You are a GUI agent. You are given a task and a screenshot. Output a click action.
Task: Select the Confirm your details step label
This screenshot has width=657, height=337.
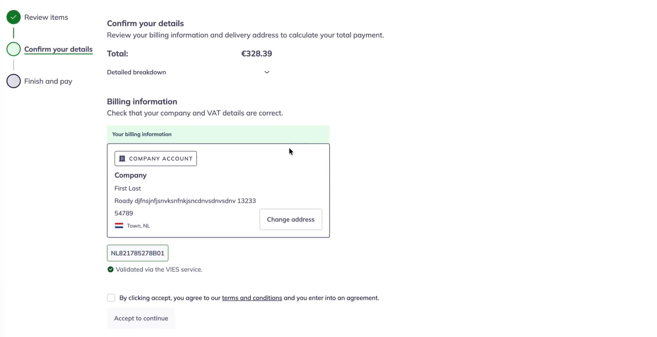(58, 49)
